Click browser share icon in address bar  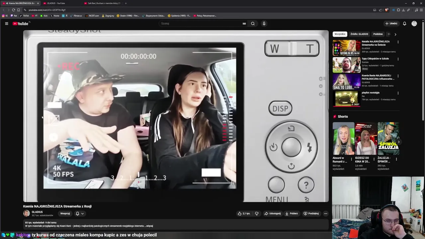point(380,10)
